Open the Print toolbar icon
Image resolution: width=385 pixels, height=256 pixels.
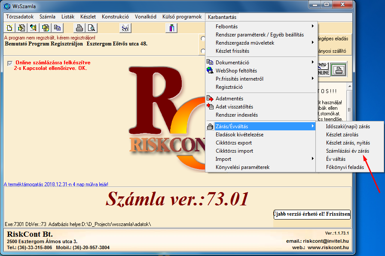80,27
